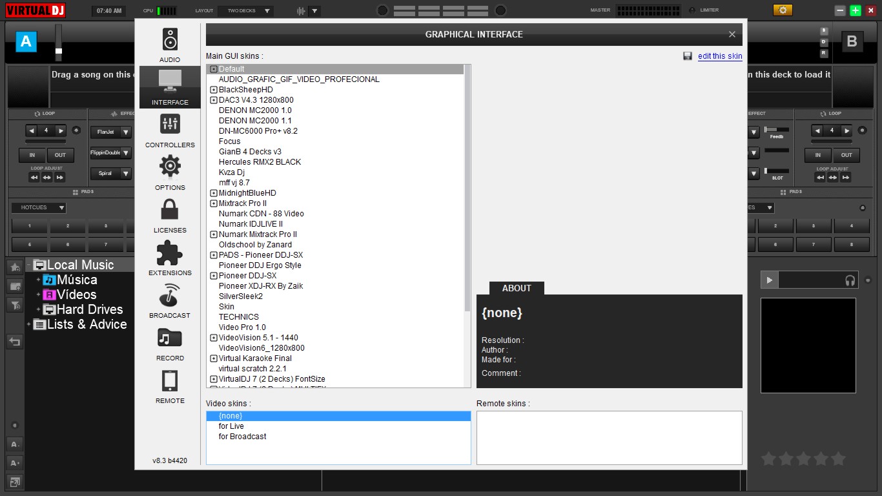Image resolution: width=882 pixels, height=496 pixels.
Task: Toggle the D button on deck B
Action: [x=824, y=42]
